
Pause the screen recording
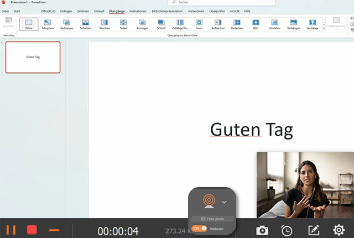click(11, 230)
